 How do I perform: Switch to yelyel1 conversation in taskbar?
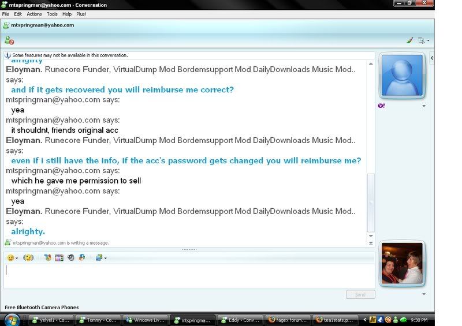click(x=51, y=320)
